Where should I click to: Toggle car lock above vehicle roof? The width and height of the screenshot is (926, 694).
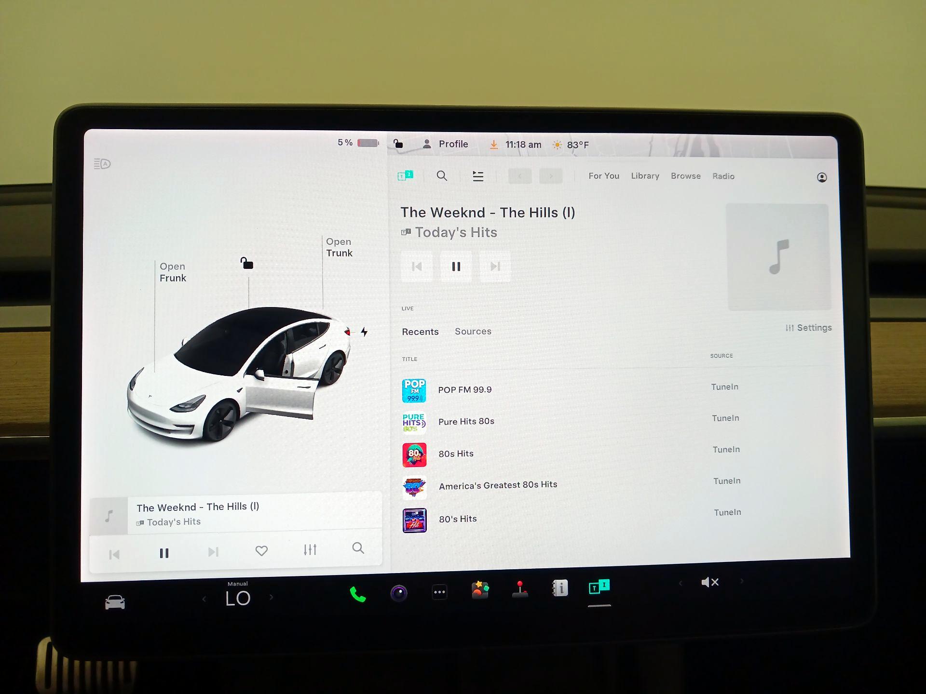pyautogui.click(x=246, y=263)
